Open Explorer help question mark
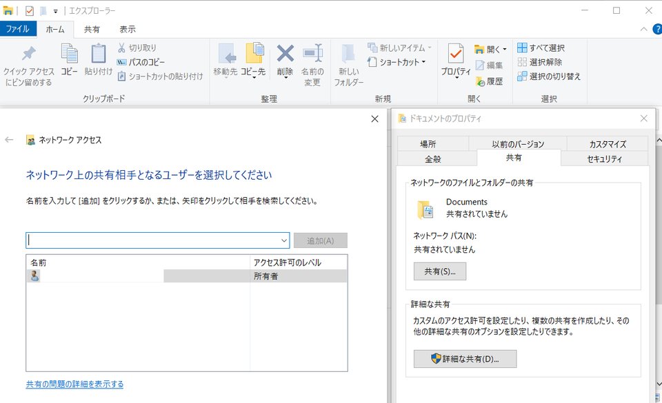Screen dimensions: 662x403 coord(657,29)
